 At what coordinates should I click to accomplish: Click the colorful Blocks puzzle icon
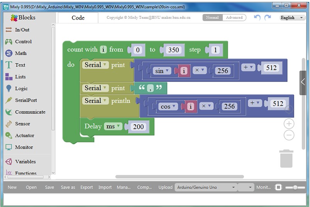click(x=14, y=18)
